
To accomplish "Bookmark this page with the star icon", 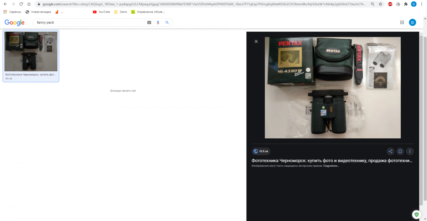I will pos(380,4).
